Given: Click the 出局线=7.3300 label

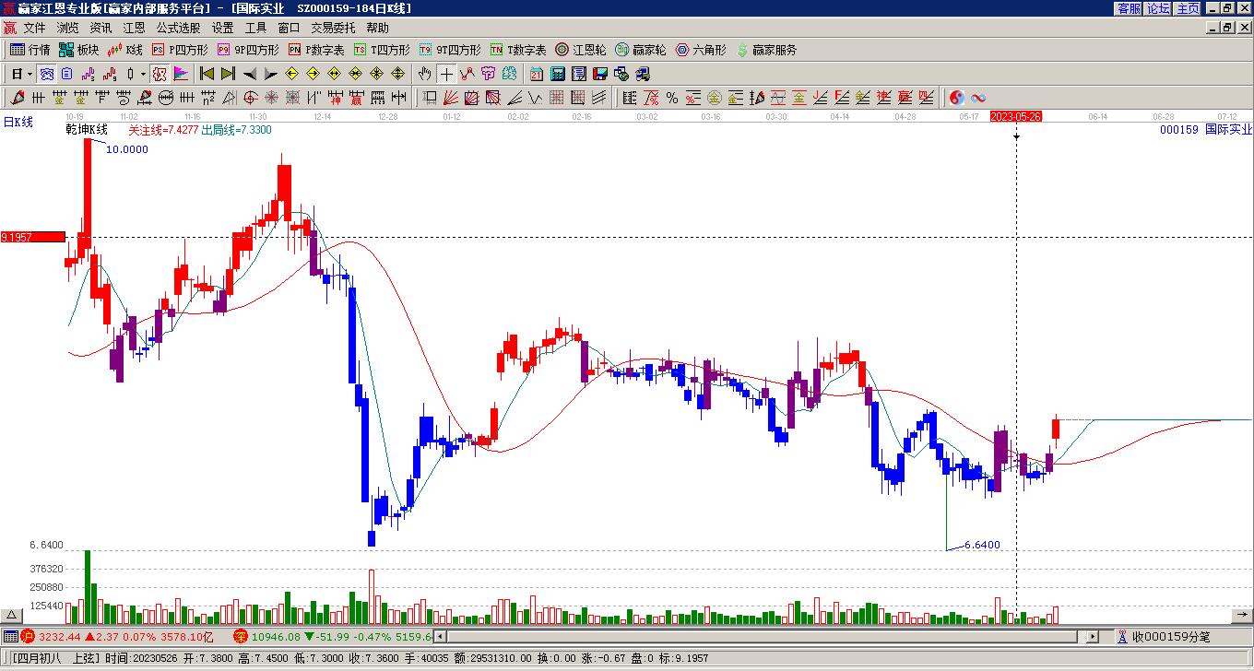Looking at the screenshot, I should point(236,130).
